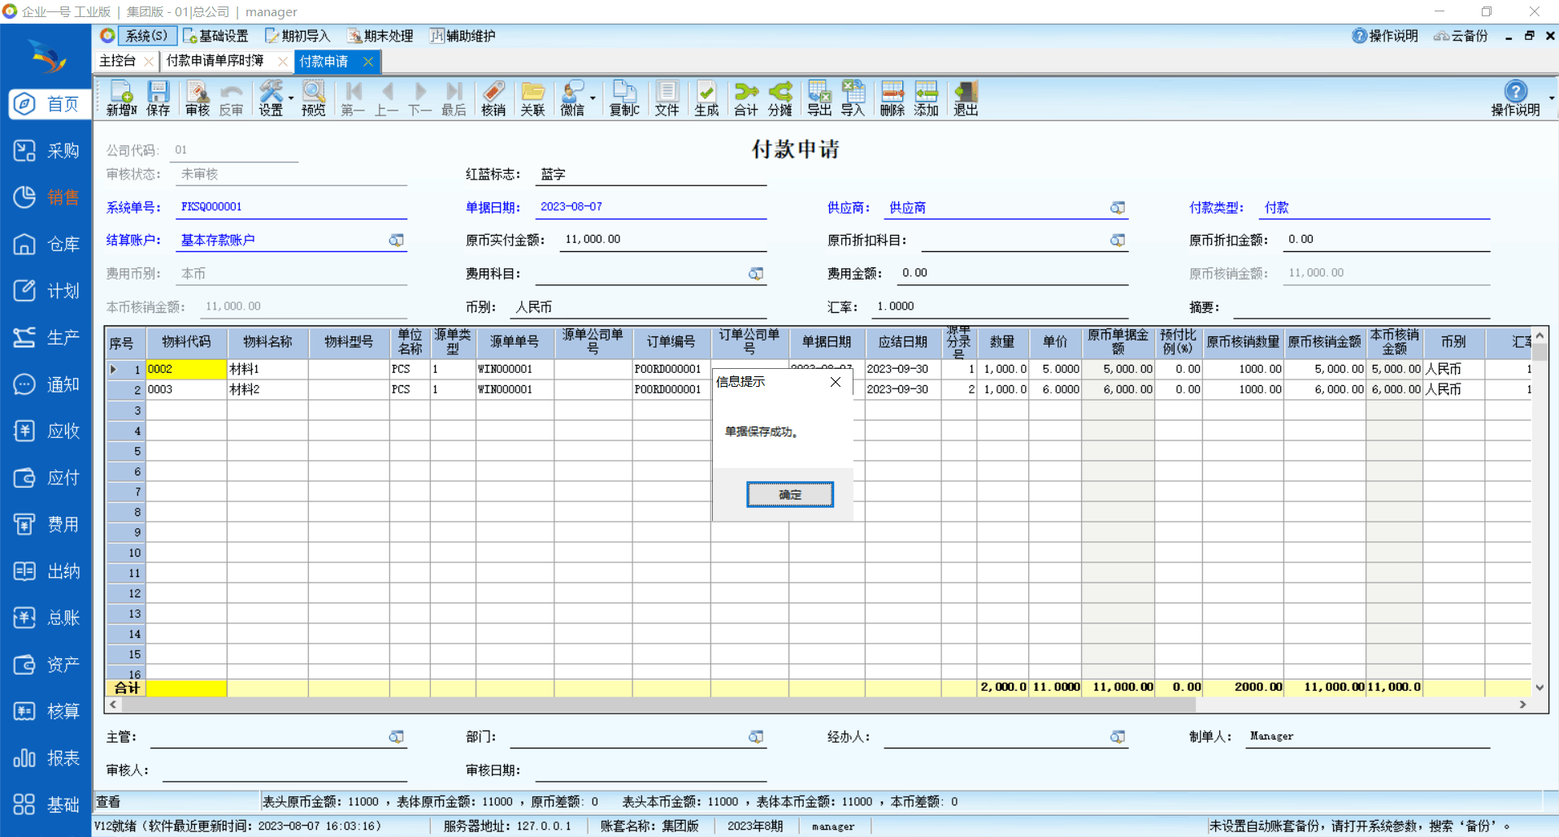This screenshot has height=837, width=1559.
Task: Open the 费用科目 field lookup button
Action: click(x=756, y=274)
